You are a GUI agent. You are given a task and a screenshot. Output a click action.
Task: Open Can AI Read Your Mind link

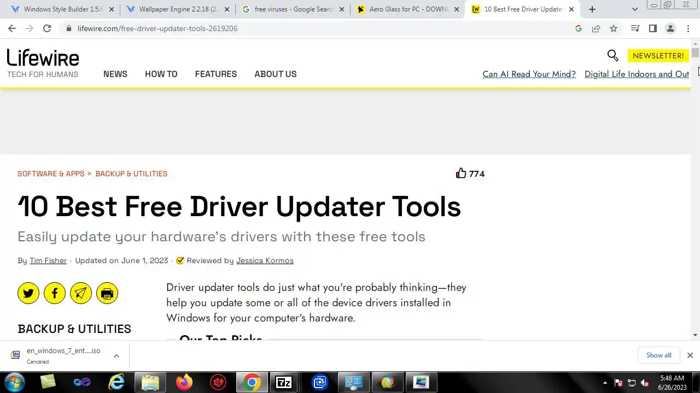[529, 74]
